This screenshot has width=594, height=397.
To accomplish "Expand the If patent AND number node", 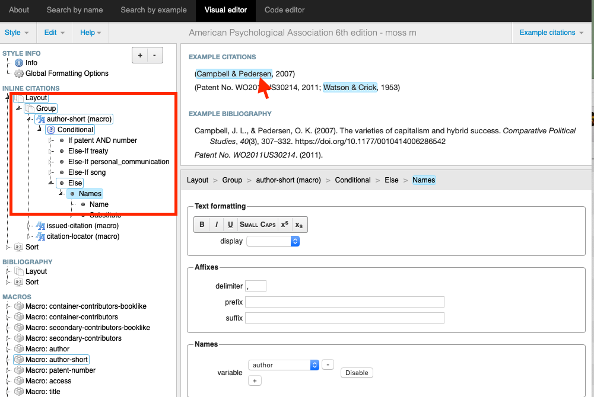I will tap(50, 140).
